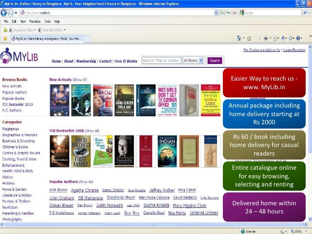Click the browser Forward arrow button

(11, 13)
